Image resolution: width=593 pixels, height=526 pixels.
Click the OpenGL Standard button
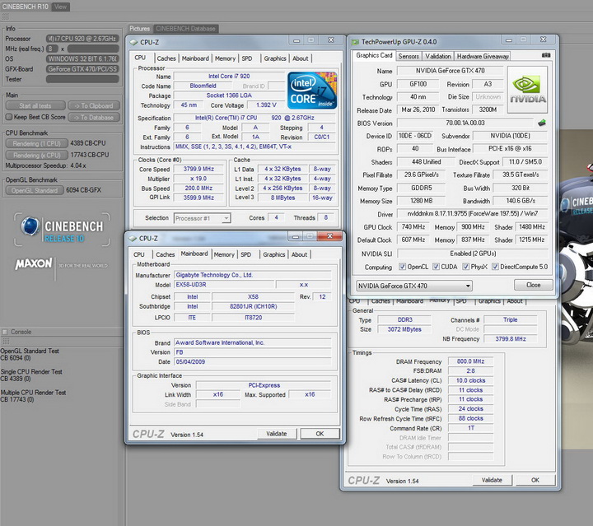tap(35, 190)
